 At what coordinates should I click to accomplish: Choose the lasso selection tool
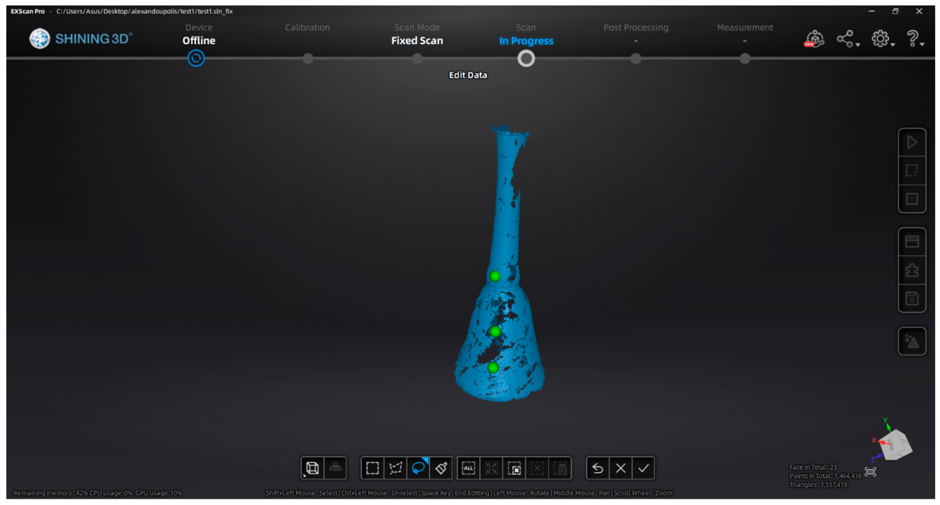418,468
